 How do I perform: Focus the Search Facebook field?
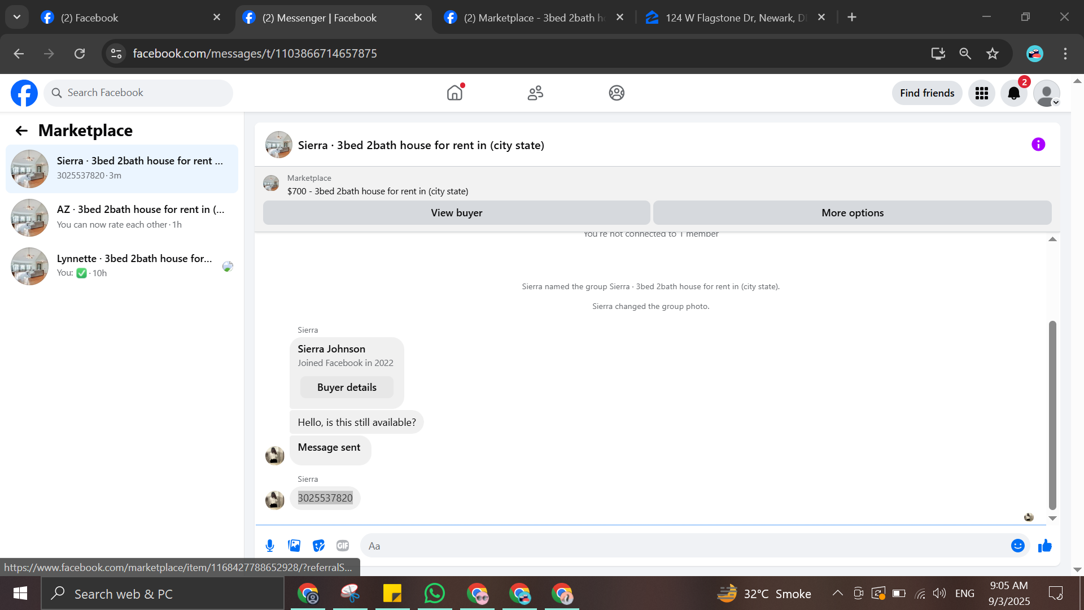[138, 93]
